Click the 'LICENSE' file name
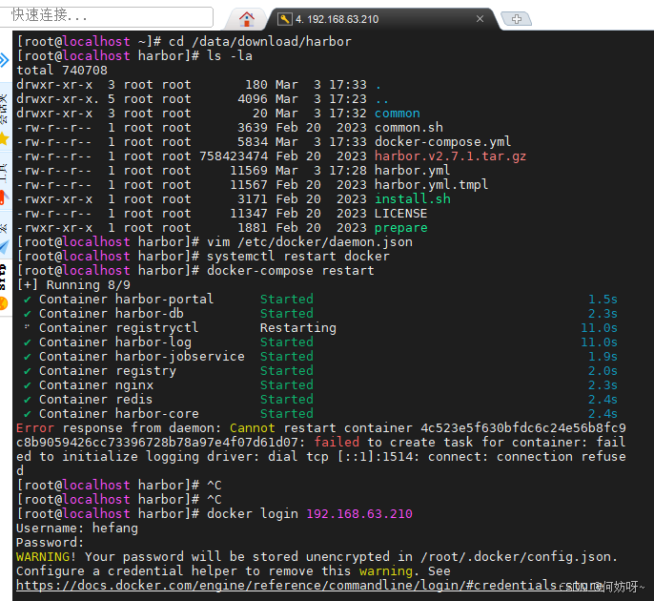Screen dimensions: 654x601 click(x=400, y=214)
